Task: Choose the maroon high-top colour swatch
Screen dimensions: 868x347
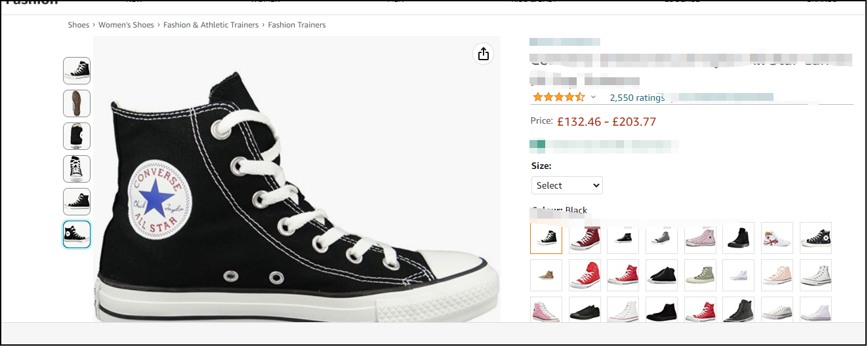Action: 585,238
